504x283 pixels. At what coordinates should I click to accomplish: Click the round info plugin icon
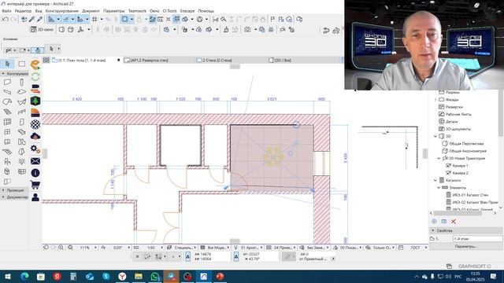pos(35,173)
